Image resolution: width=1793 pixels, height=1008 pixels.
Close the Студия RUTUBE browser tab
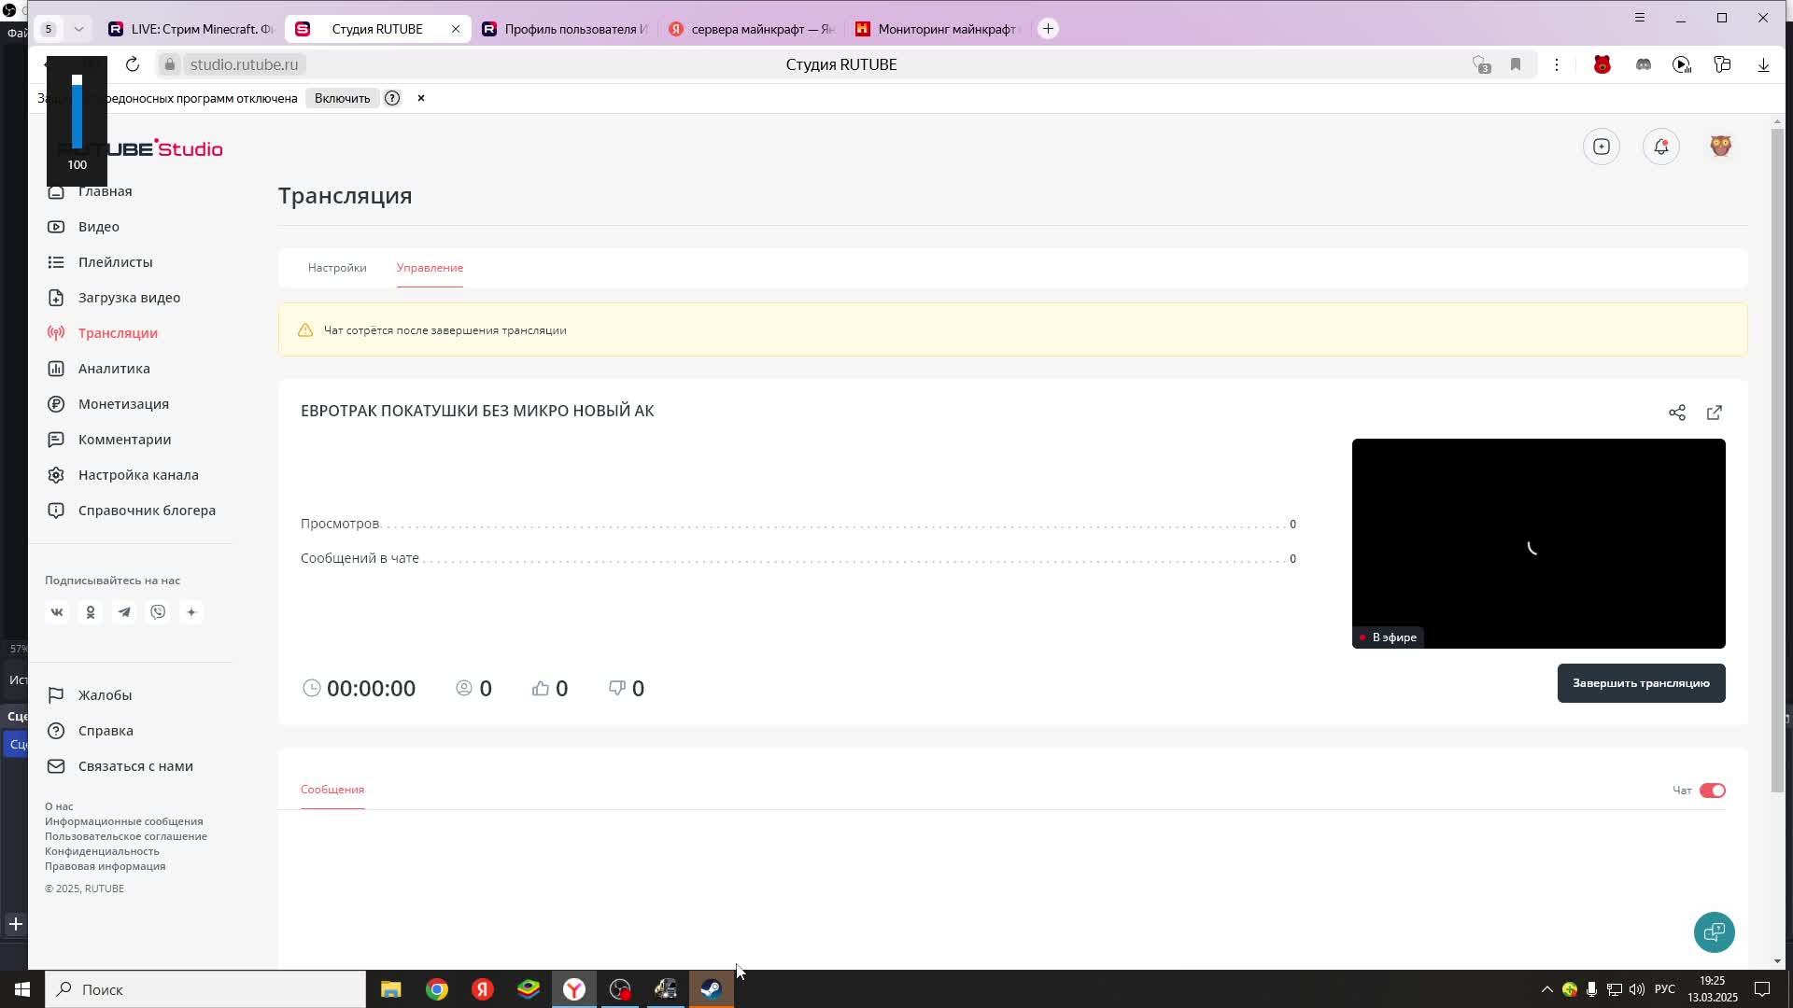point(456,29)
